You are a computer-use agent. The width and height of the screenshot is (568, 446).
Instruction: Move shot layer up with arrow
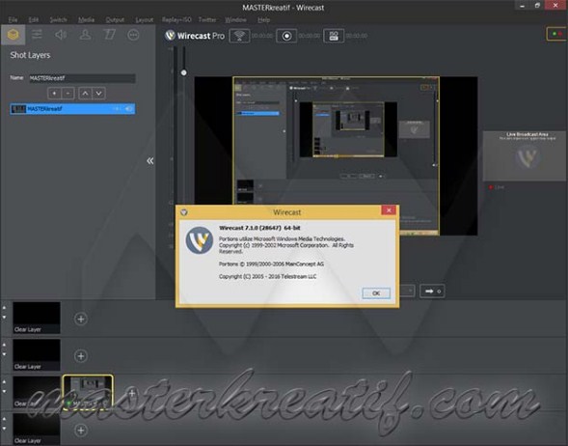tap(85, 94)
